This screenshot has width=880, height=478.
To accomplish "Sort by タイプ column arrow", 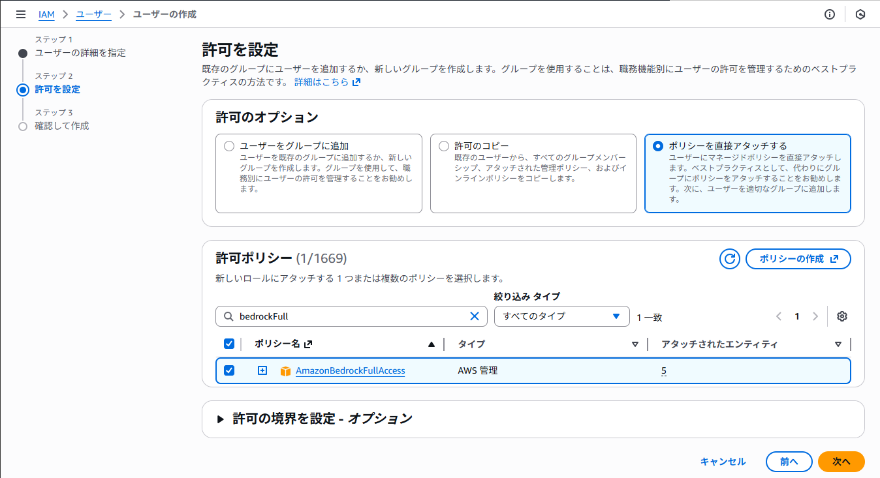I will pyautogui.click(x=635, y=344).
